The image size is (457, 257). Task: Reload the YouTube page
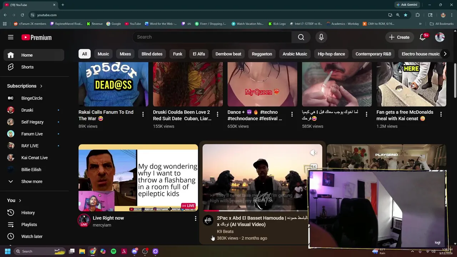22,15
